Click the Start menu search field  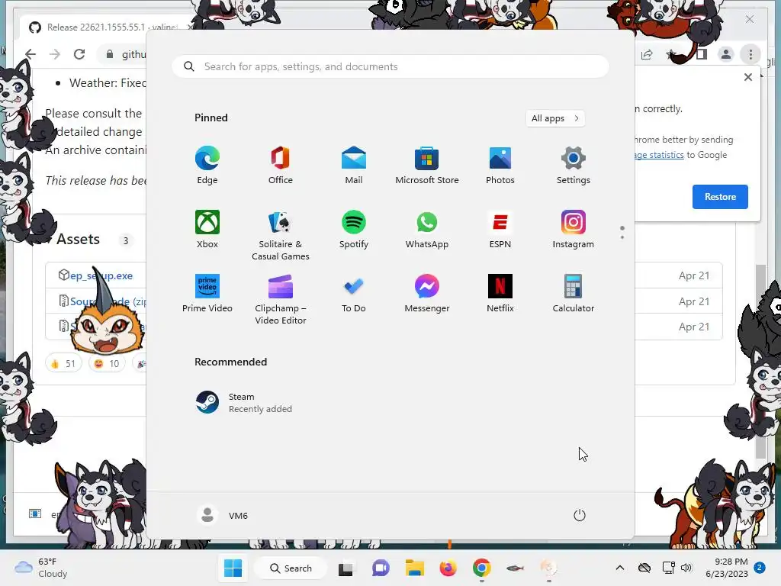click(390, 66)
